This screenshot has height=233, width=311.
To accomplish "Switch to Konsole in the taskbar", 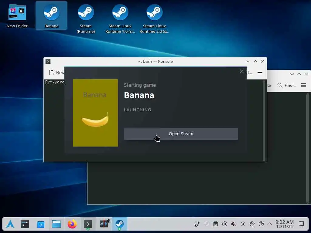I will click(x=88, y=224).
